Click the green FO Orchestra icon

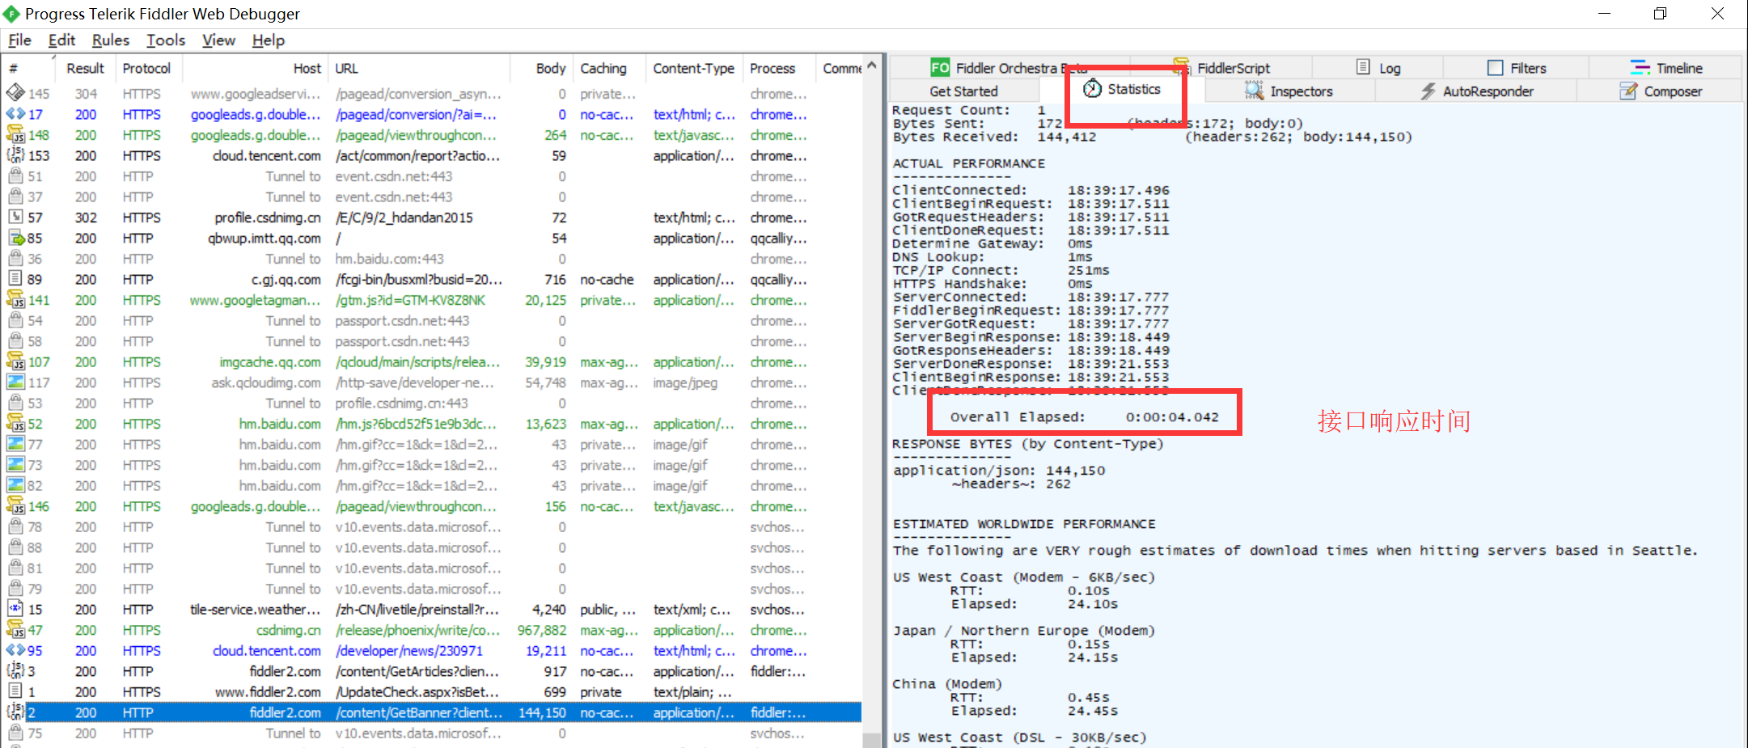pos(940,68)
